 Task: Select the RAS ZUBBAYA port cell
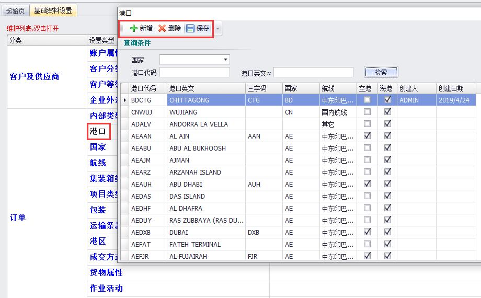tap(206, 220)
